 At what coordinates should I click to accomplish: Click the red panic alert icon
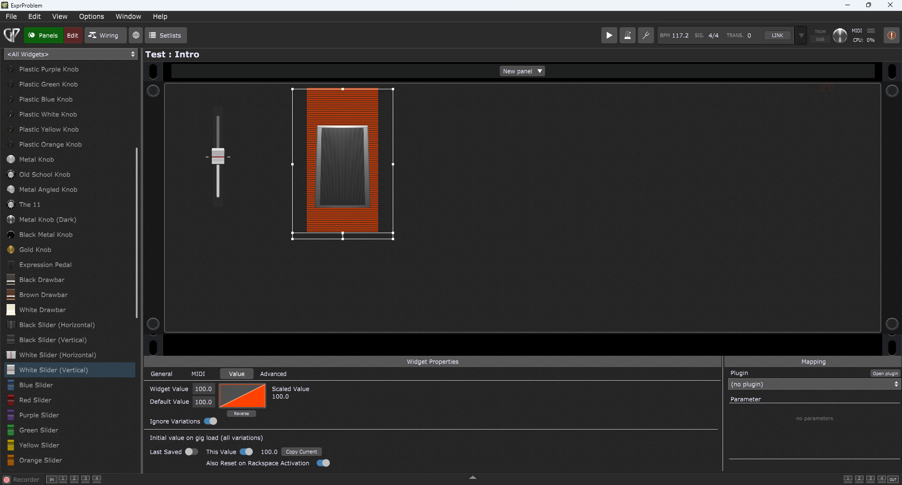[891, 35]
